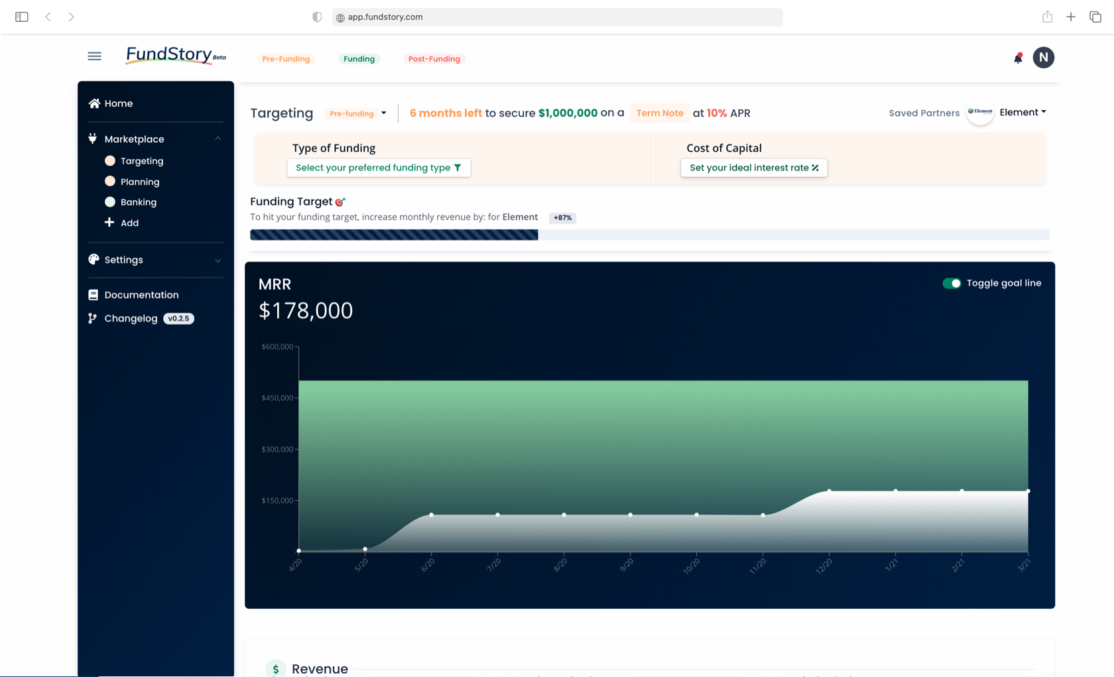Switch to the Funding tab
This screenshot has height=677, width=1114.
(359, 59)
